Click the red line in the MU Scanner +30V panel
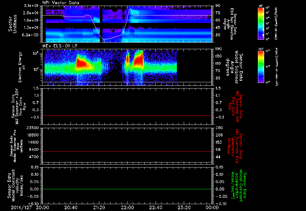Viewport: 306px width, 211px height. [x=127, y=116]
